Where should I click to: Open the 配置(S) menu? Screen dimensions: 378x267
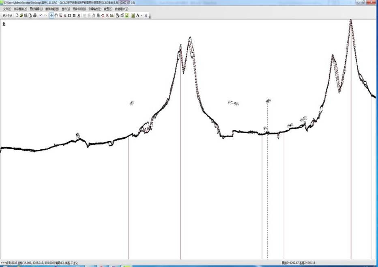[108, 9]
